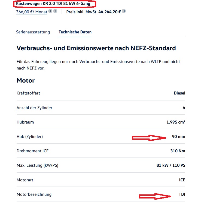
Task: Click the Diesel fuel type value
Action: pos(179,93)
